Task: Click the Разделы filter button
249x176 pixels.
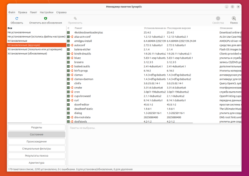Action: click(37, 128)
